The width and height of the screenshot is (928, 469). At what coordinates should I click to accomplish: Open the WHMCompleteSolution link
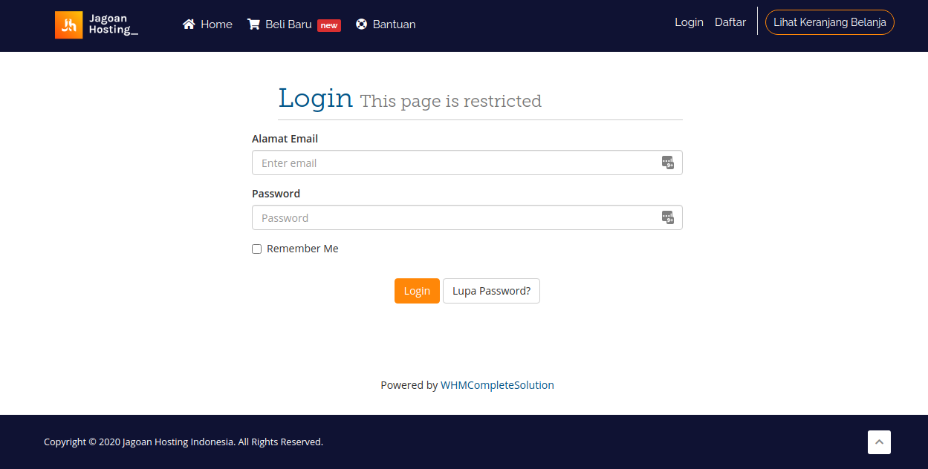[x=497, y=385]
